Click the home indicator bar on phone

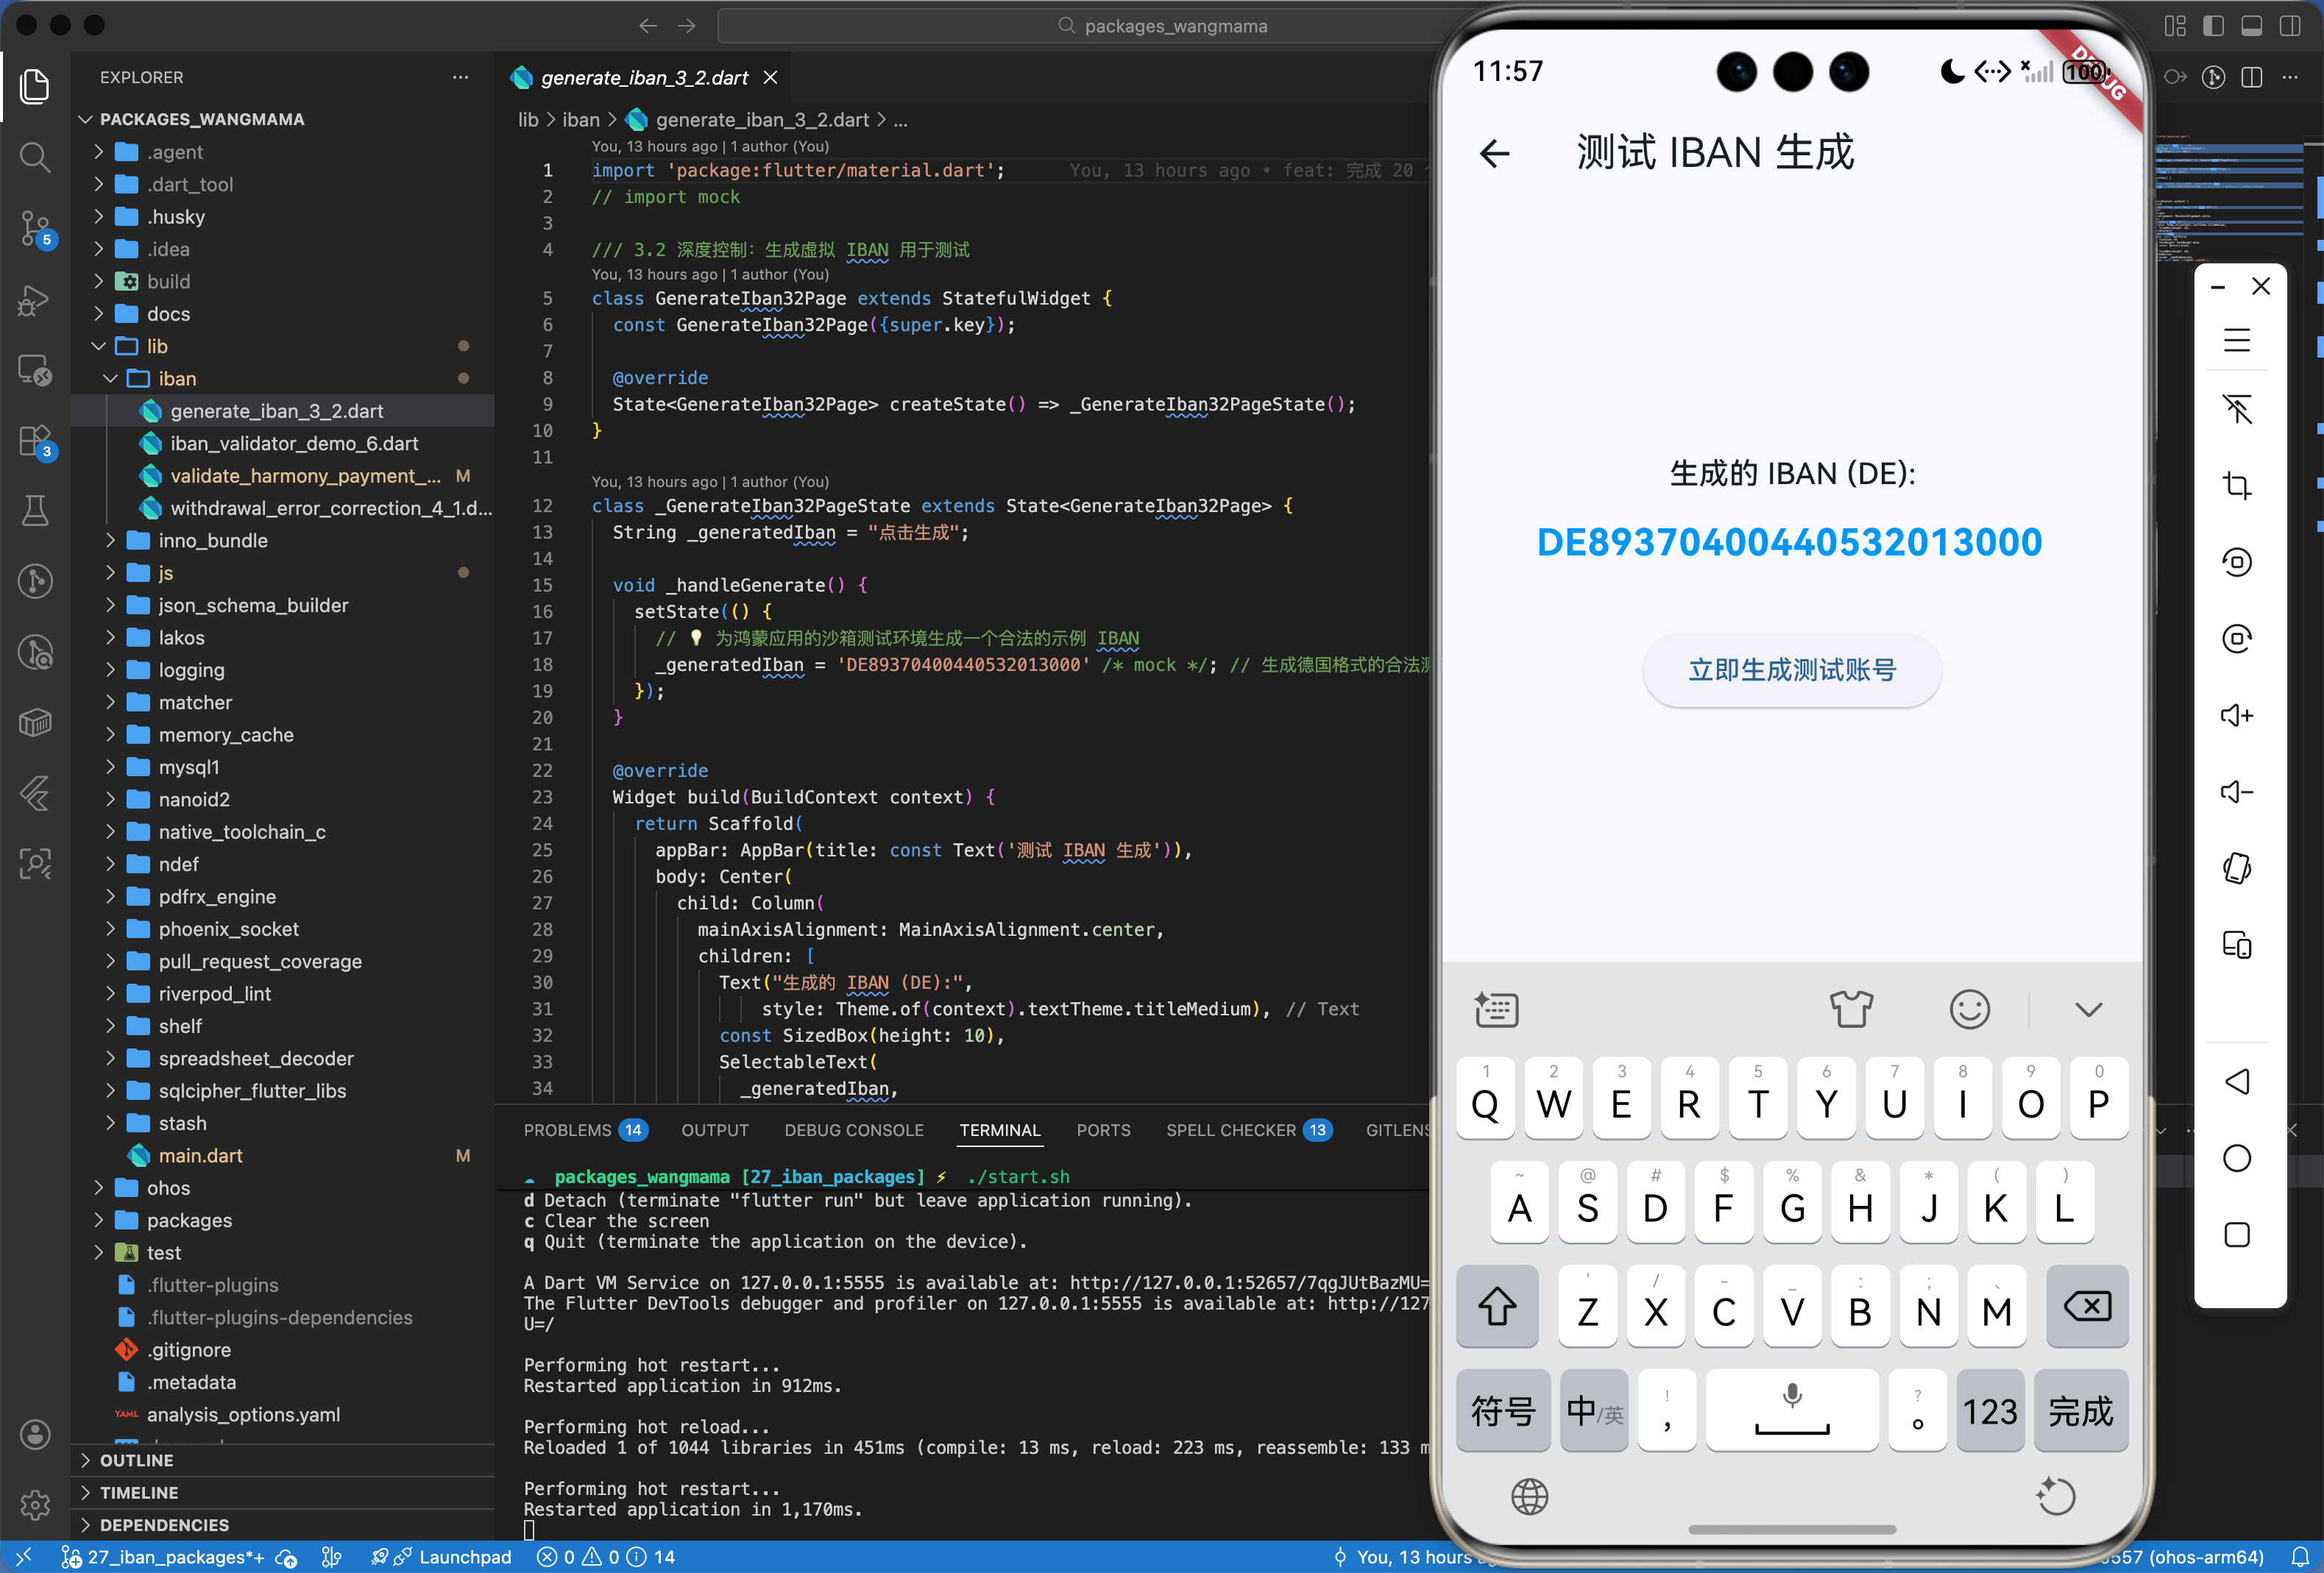(1791, 1529)
